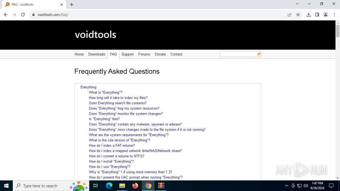Image resolution: width=340 pixels, height=191 pixels.
Task: Click the share page icon
Action: point(290,15)
